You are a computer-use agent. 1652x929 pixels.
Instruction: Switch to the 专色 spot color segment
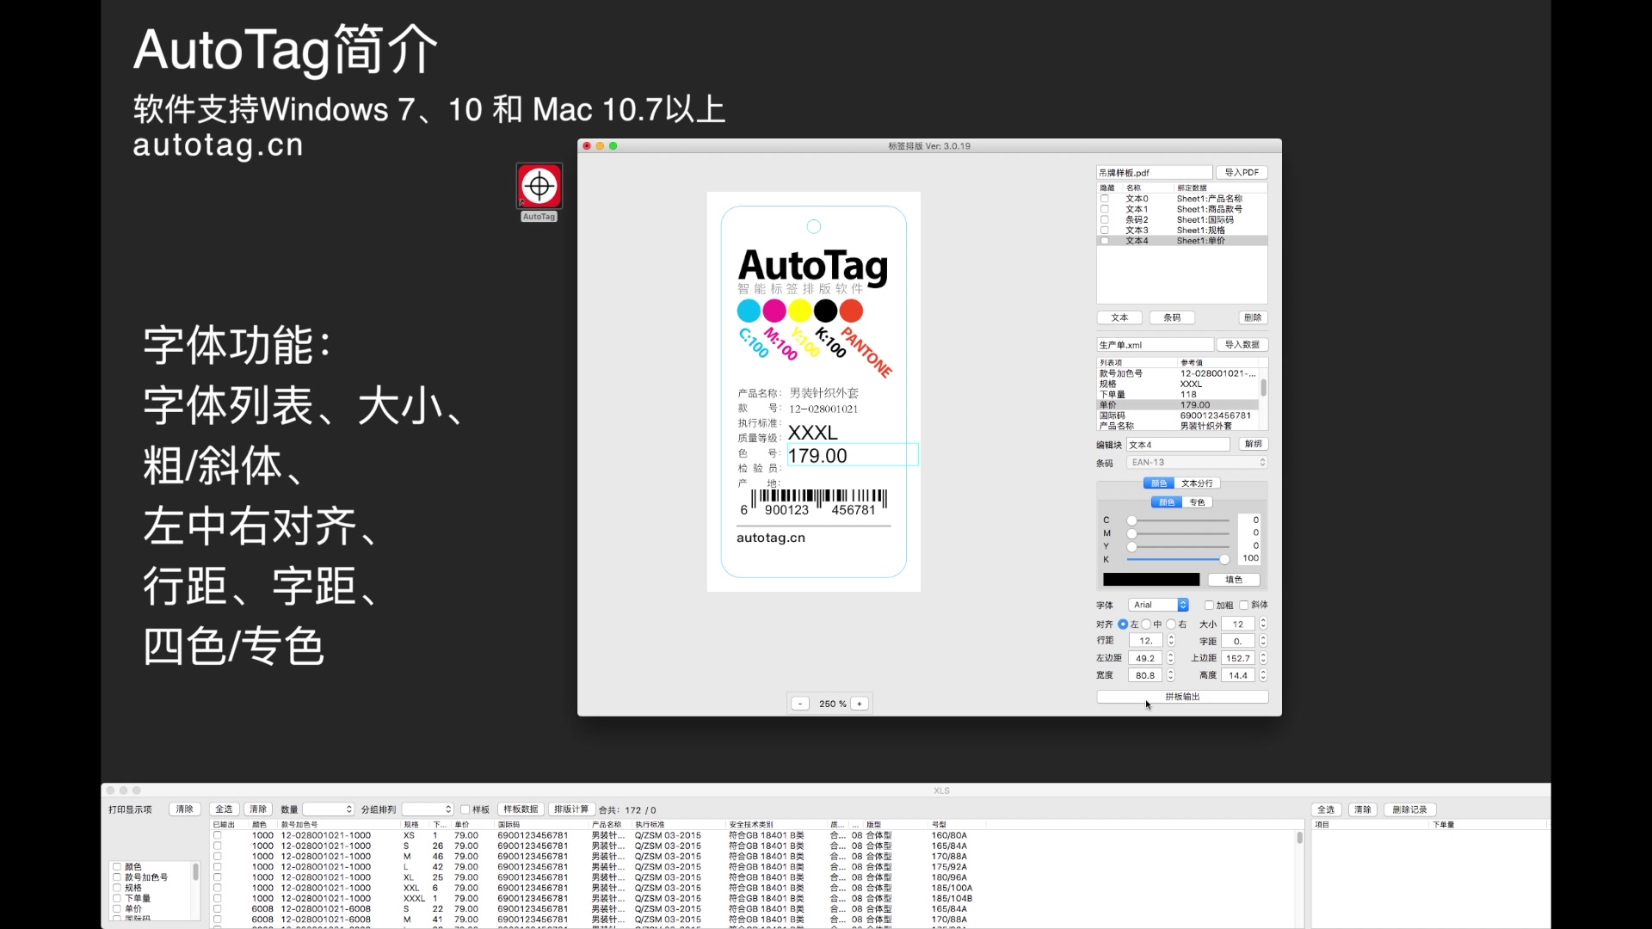pos(1197,502)
